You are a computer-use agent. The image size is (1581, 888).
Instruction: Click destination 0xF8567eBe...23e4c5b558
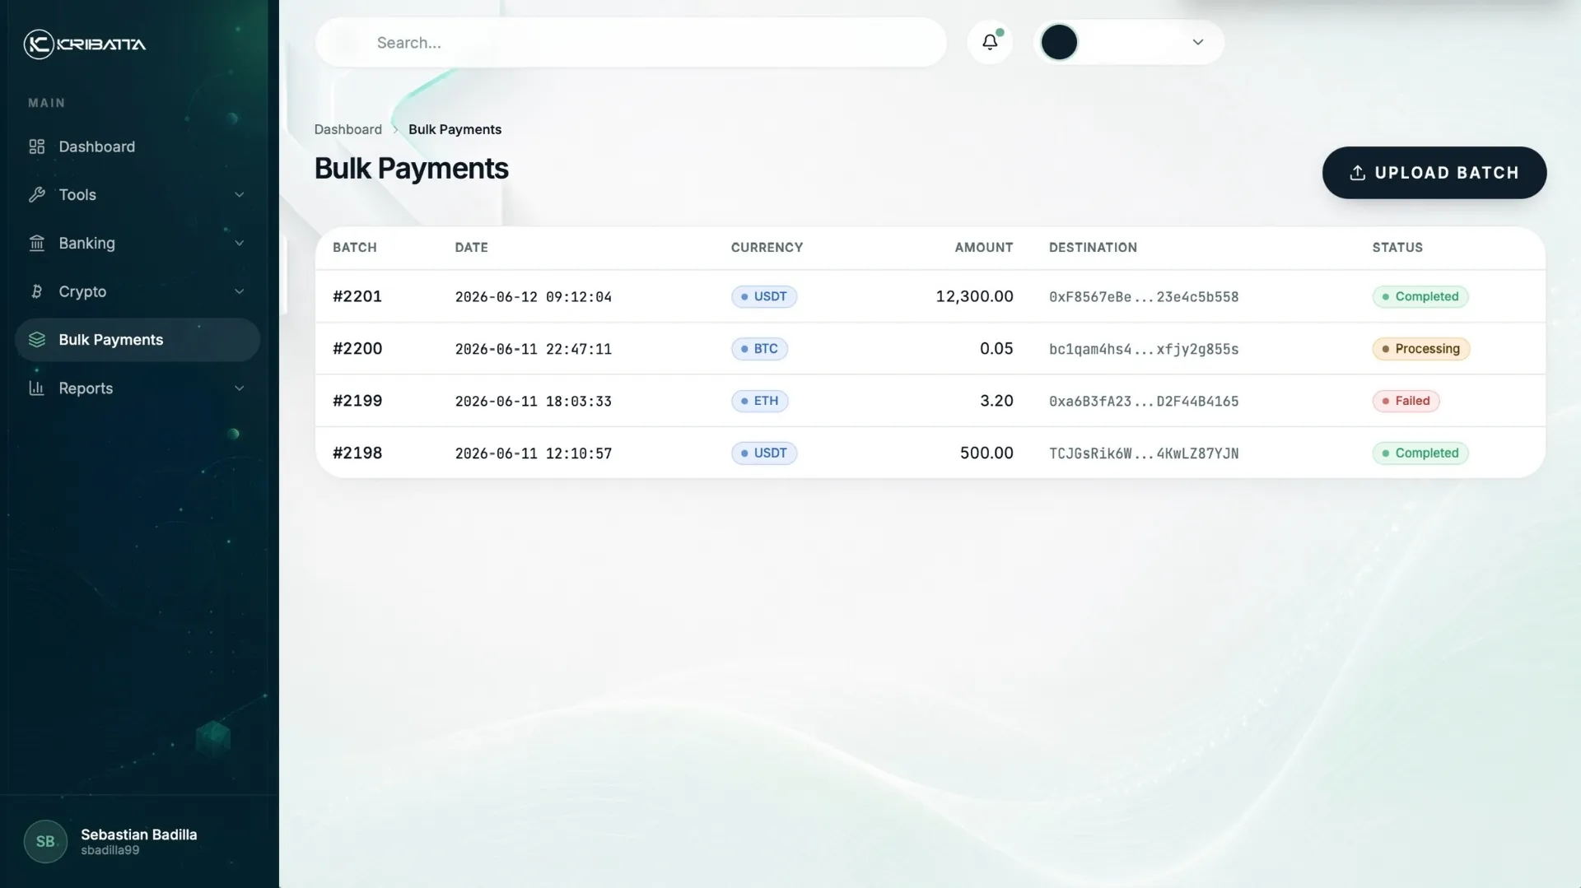point(1144,297)
